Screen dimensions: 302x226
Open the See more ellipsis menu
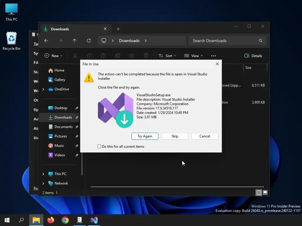click(x=214, y=56)
